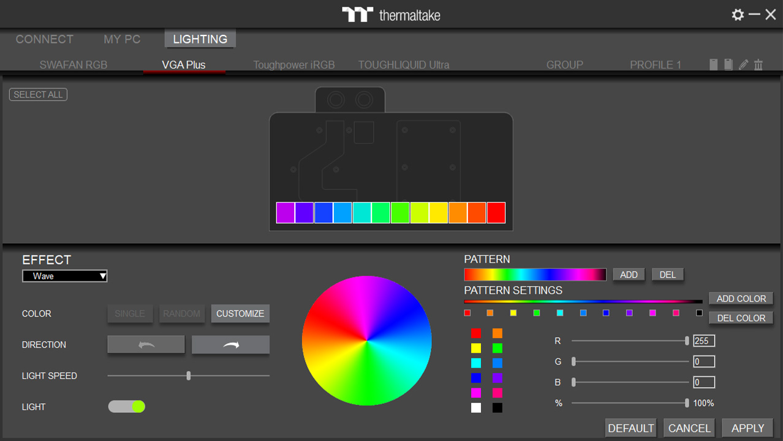Open the TOUGHLIQUID Ultra device tab
This screenshot has height=441, width=783.
click(x=404, y=65)
